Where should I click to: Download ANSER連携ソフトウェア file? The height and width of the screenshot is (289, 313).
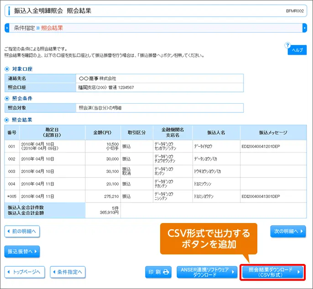click(x=207, y=272)
